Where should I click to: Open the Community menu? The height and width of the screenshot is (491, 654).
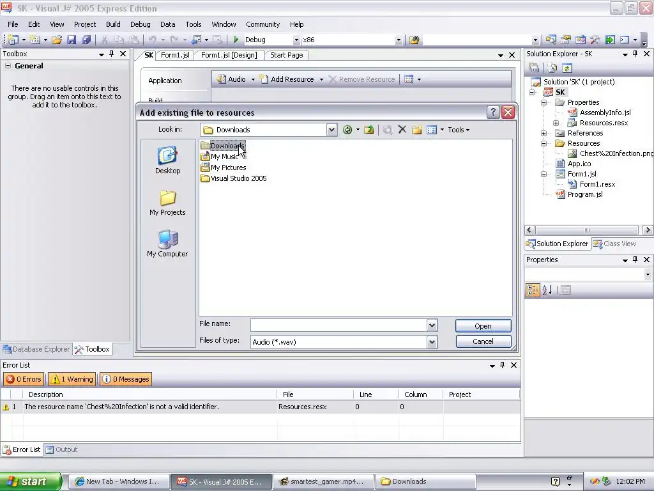tap(262, 24)
